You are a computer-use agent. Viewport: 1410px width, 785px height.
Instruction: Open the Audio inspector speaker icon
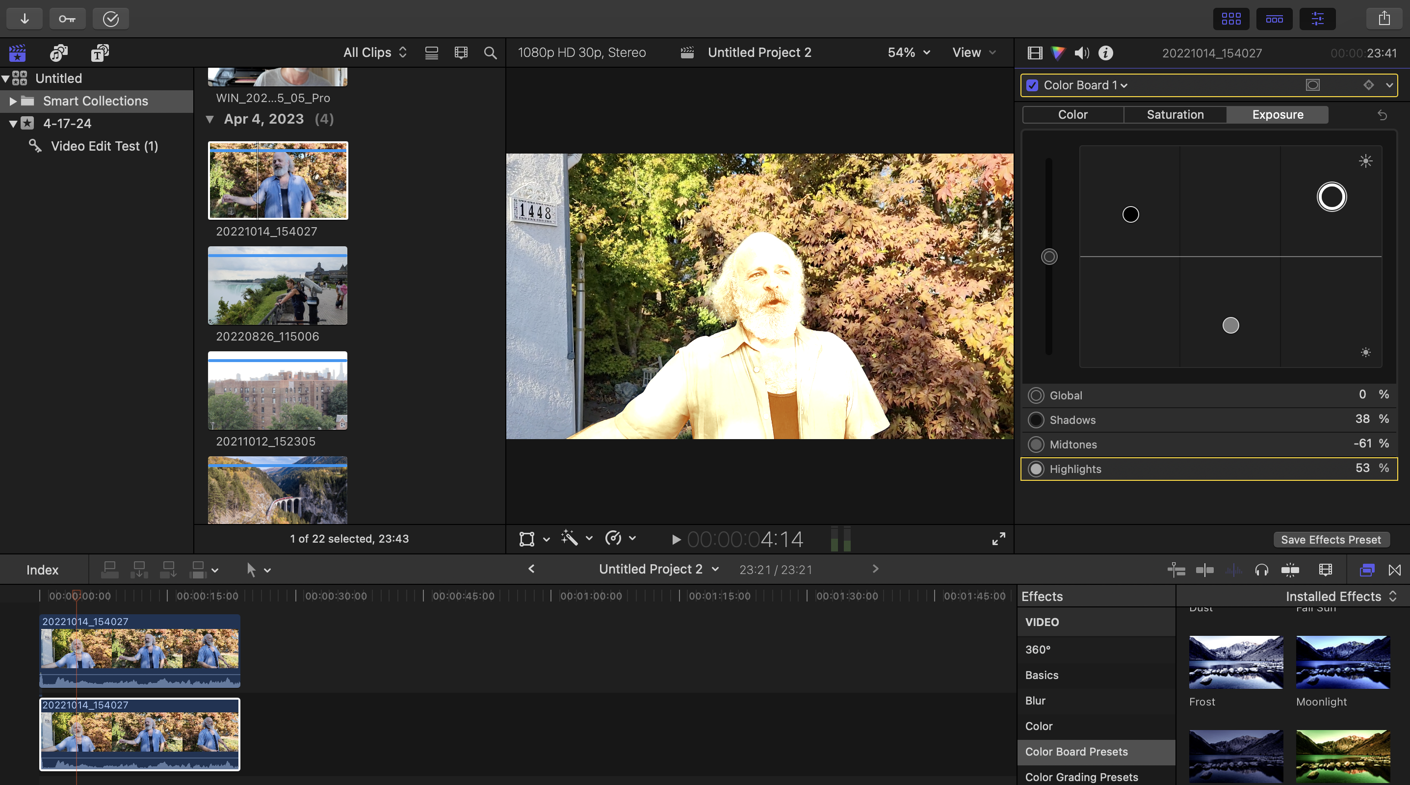tap(1082, 52)
